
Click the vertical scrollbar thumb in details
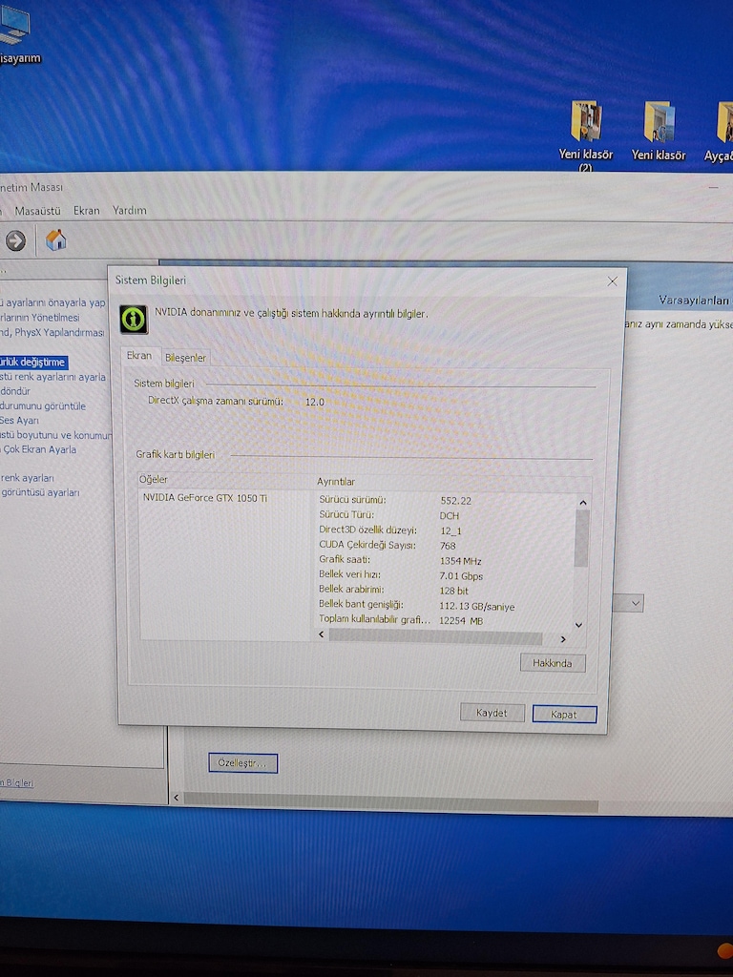pyautogui.click(x=581, y=538)
